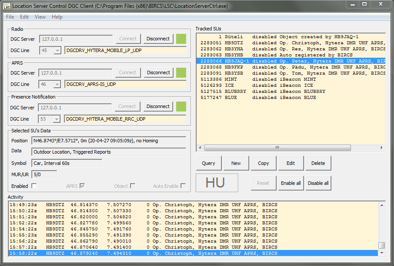The height and width of the screenshot is (266, 394).
Task: Toggle the Enabled checkbox
Action: (x=34, y=186)
